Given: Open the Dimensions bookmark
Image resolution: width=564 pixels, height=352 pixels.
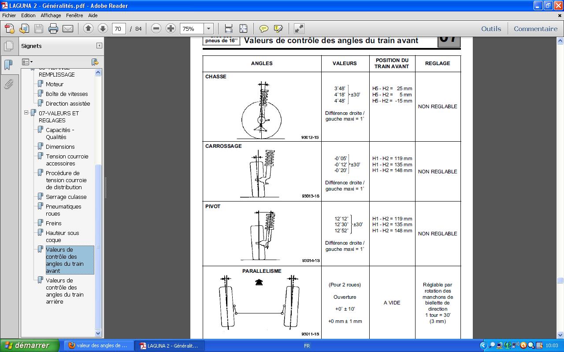Looking at the screenshot, I should pyautogui.click(x=60, y=147).
